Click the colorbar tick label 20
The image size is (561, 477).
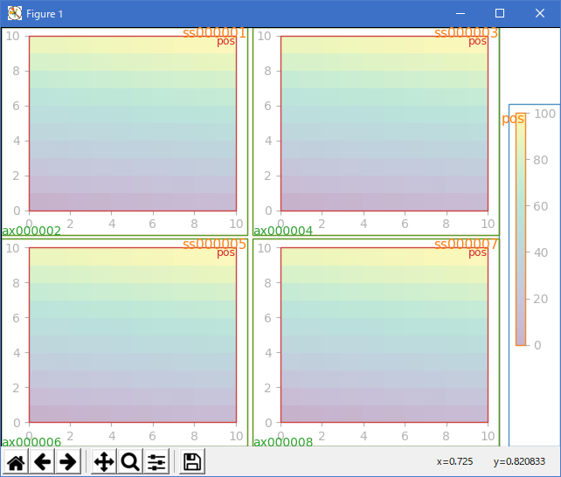541,299
